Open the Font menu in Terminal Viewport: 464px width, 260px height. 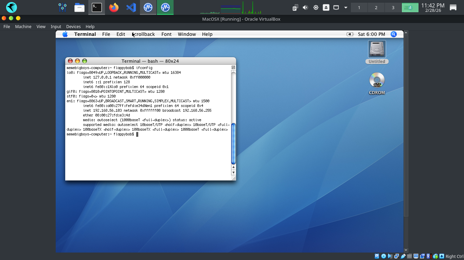click(x=166, y=34)
